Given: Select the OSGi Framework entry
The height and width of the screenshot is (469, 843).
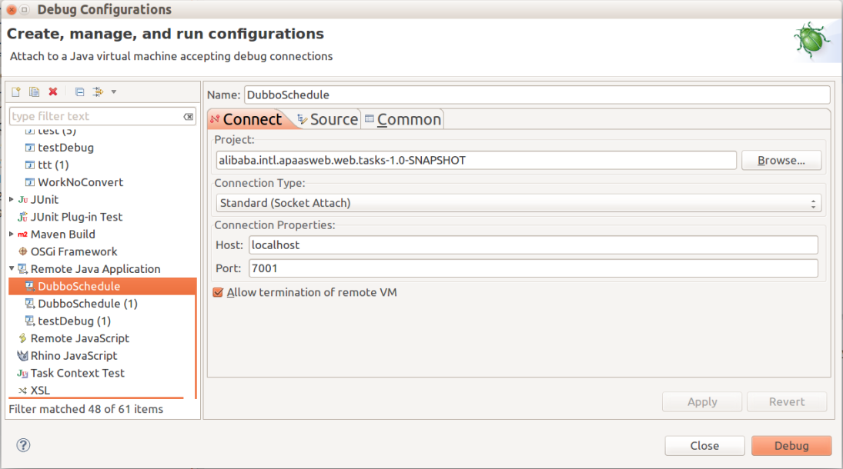Looking at the screenshot, I should (73, 251).
